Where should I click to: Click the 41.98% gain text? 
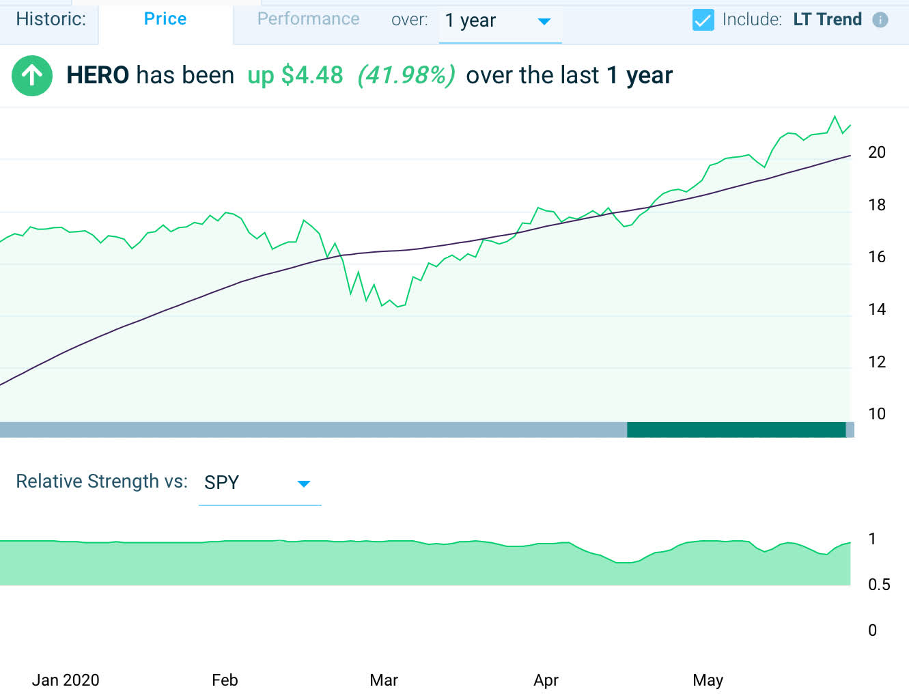[406, 75]
